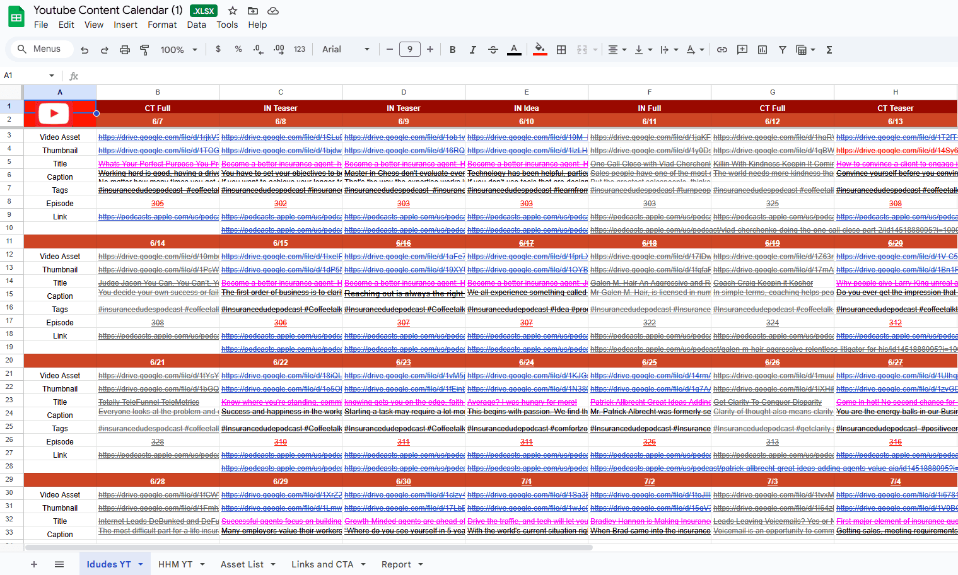Open Idudes YT tab options arrow

click(x=141, y=564)
